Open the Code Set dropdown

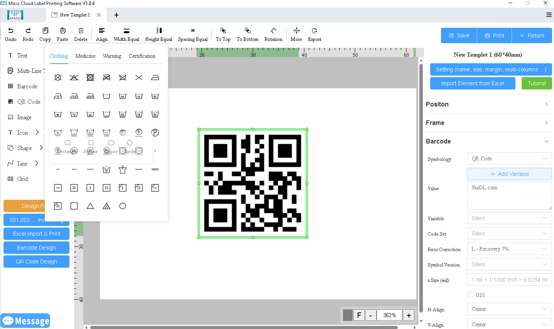coord(509,233)
